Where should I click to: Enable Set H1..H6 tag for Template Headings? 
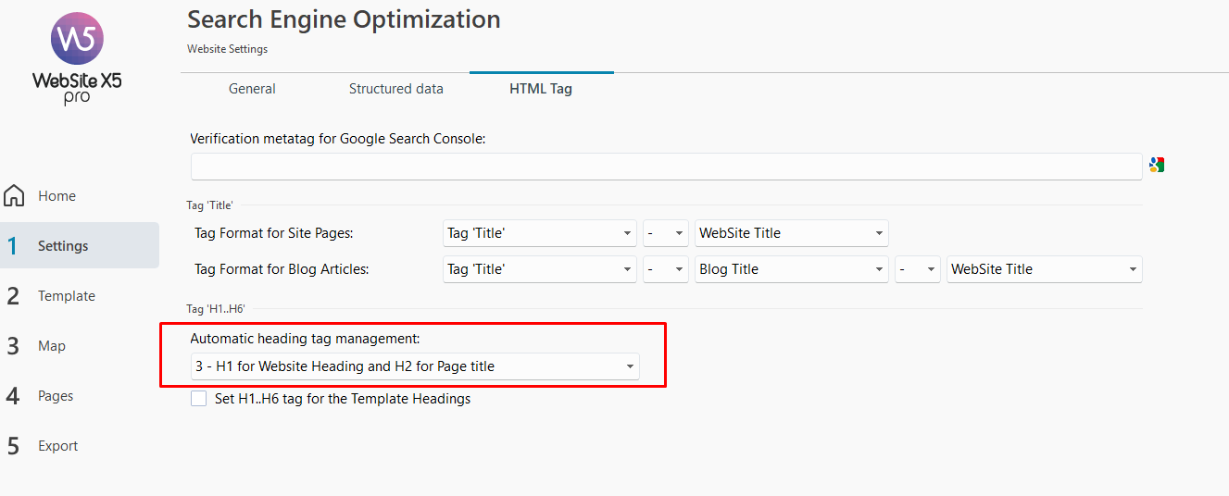198,399
